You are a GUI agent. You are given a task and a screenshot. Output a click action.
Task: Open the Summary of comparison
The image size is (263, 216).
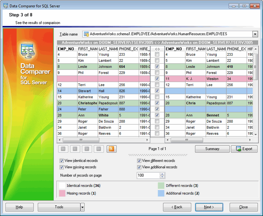212,149
